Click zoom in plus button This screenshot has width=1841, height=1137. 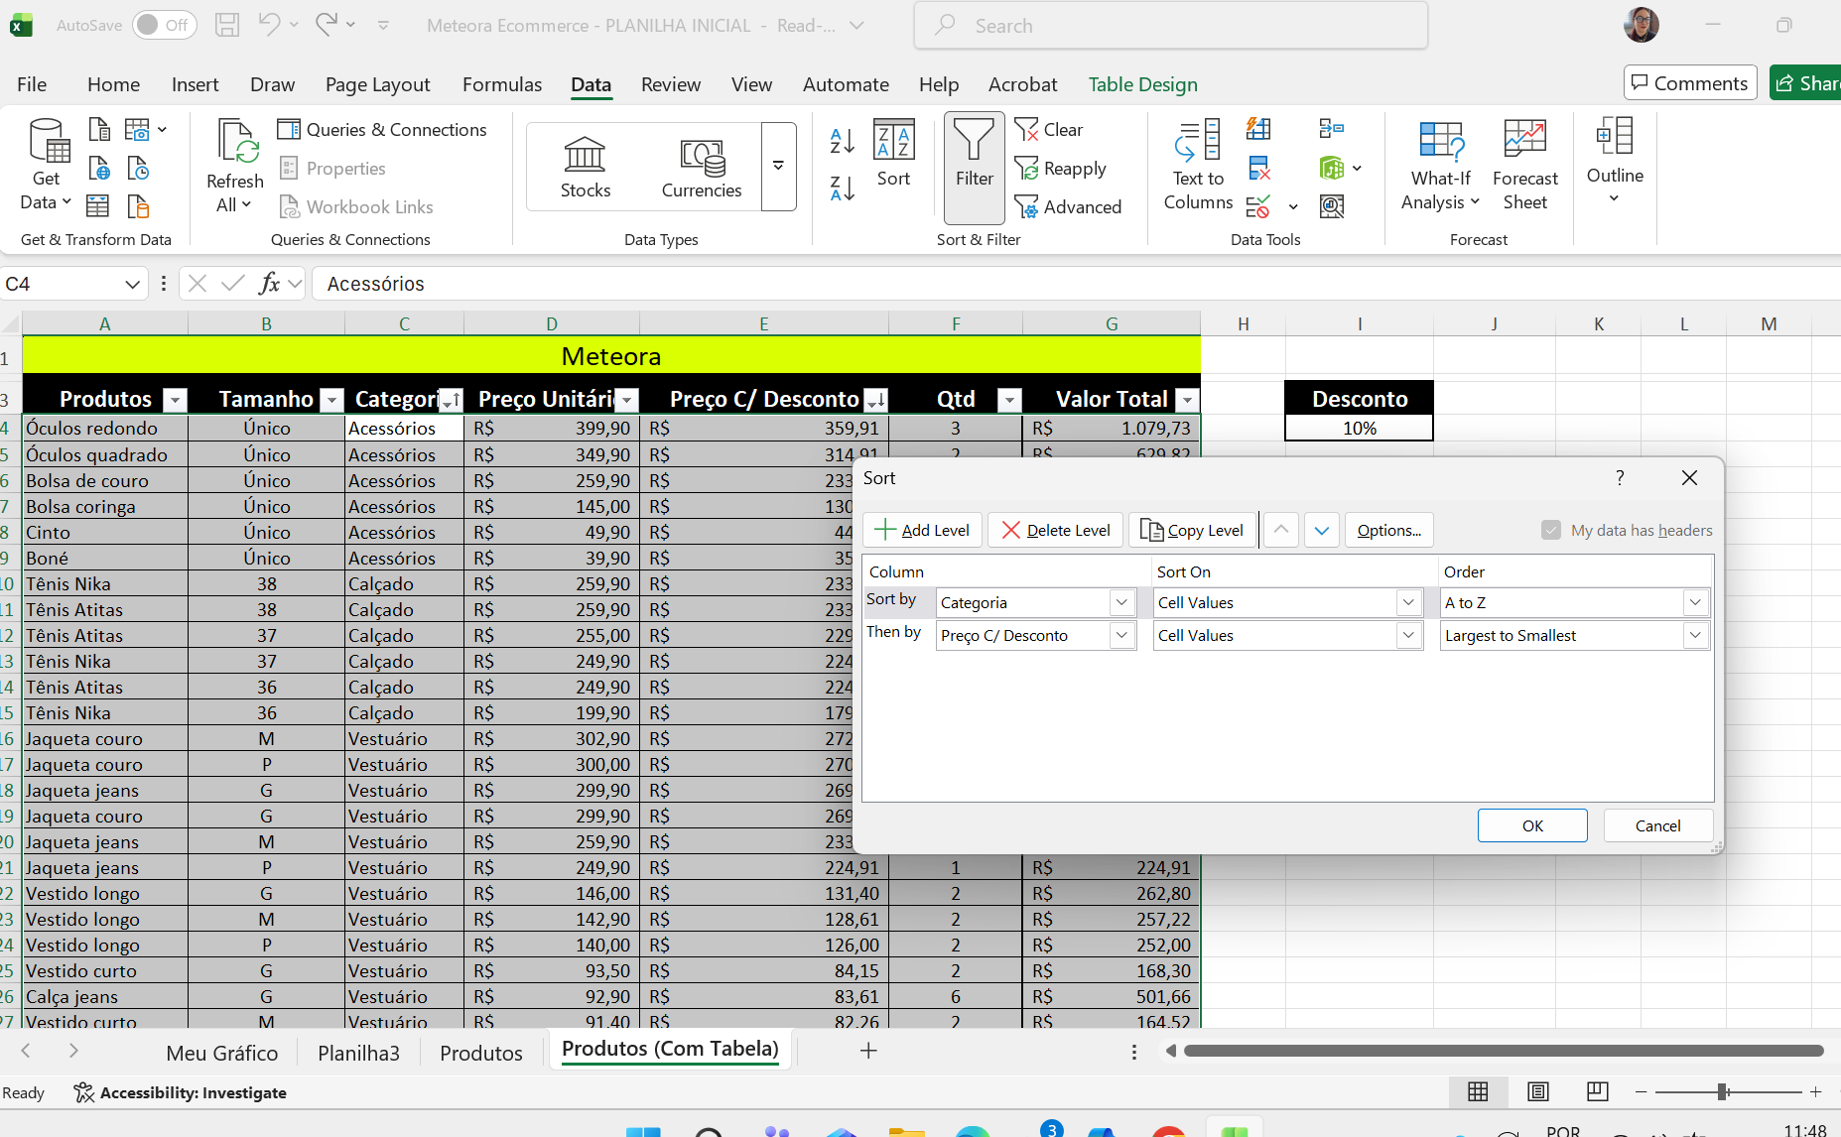coord(1815,1091)
